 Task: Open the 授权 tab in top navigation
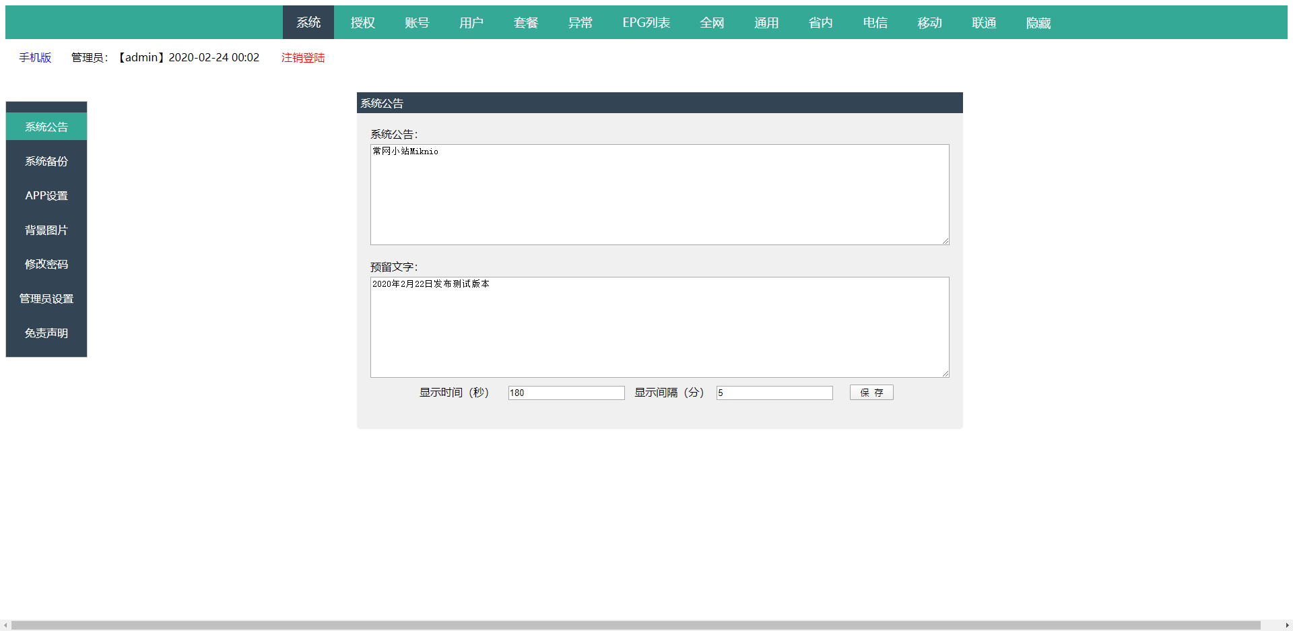[362, 23]
